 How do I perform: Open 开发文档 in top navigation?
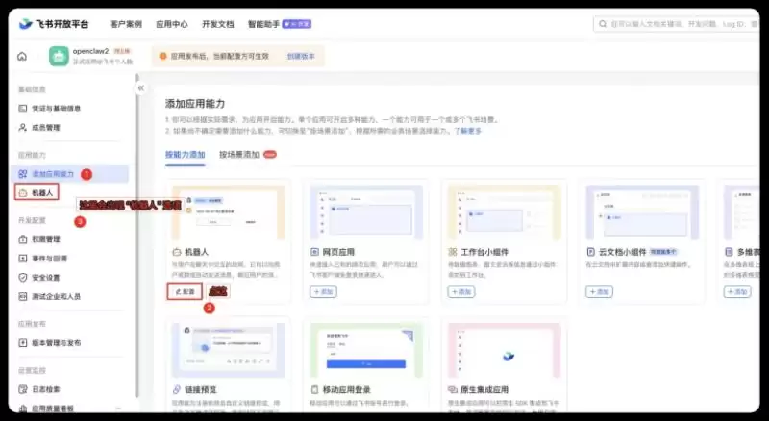218,24
